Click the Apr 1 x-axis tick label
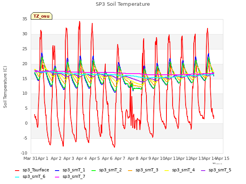 (43, 158)
